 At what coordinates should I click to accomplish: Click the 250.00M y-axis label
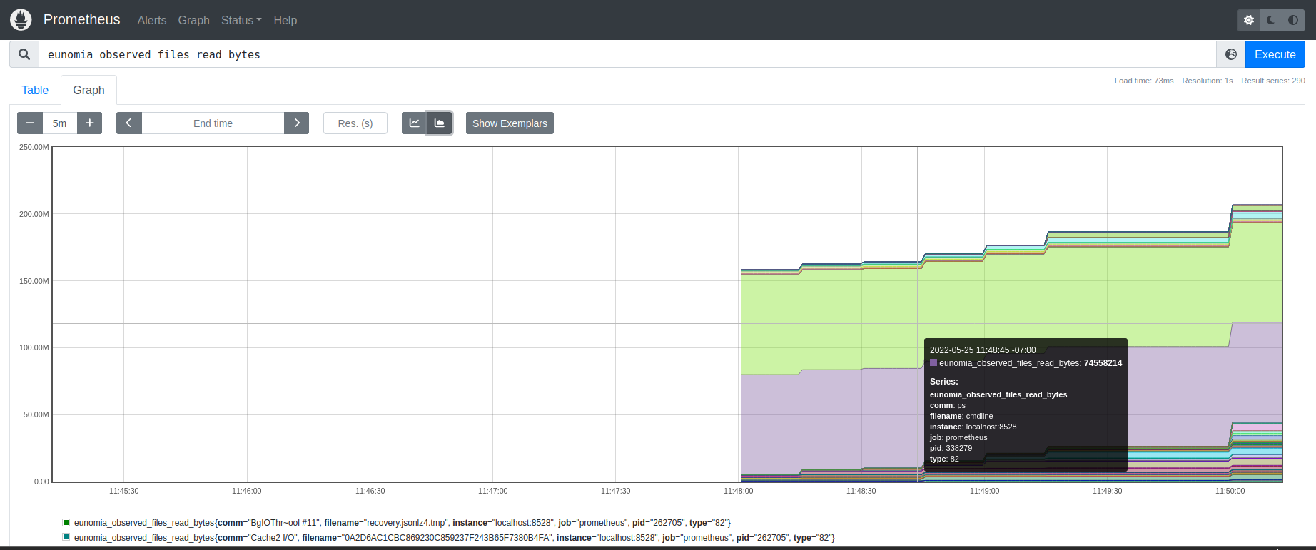point(34,147)
